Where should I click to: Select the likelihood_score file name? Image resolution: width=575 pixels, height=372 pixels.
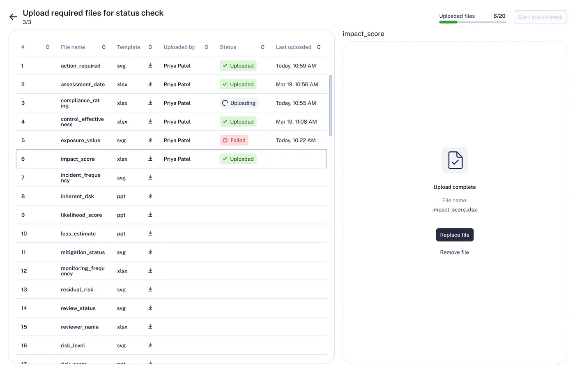[x=81, y=215]
